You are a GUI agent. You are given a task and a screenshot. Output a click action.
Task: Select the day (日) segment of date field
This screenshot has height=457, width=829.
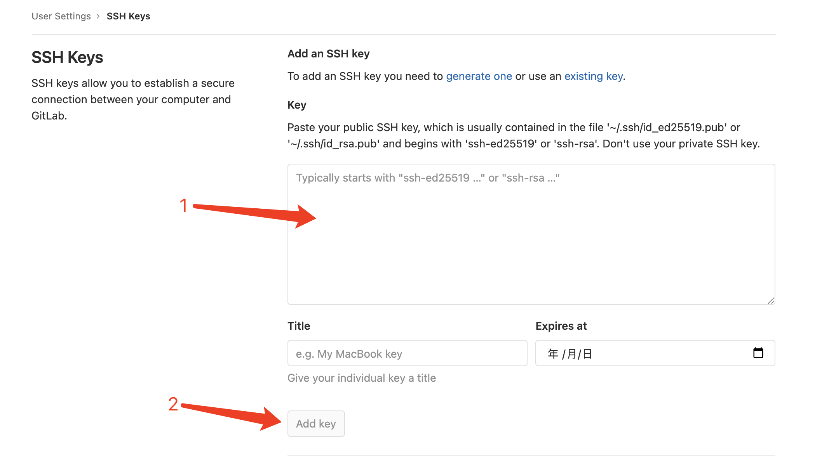click(588, 353)
